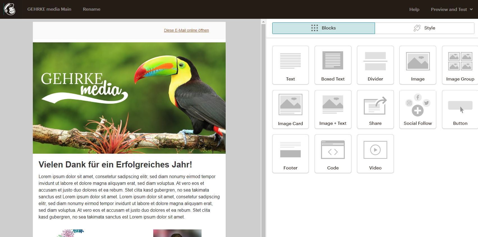Click the Lorem ipsum body paragraph
Image resolution: width=478 pixels, height=237 pixels.
tap(129, 197)
